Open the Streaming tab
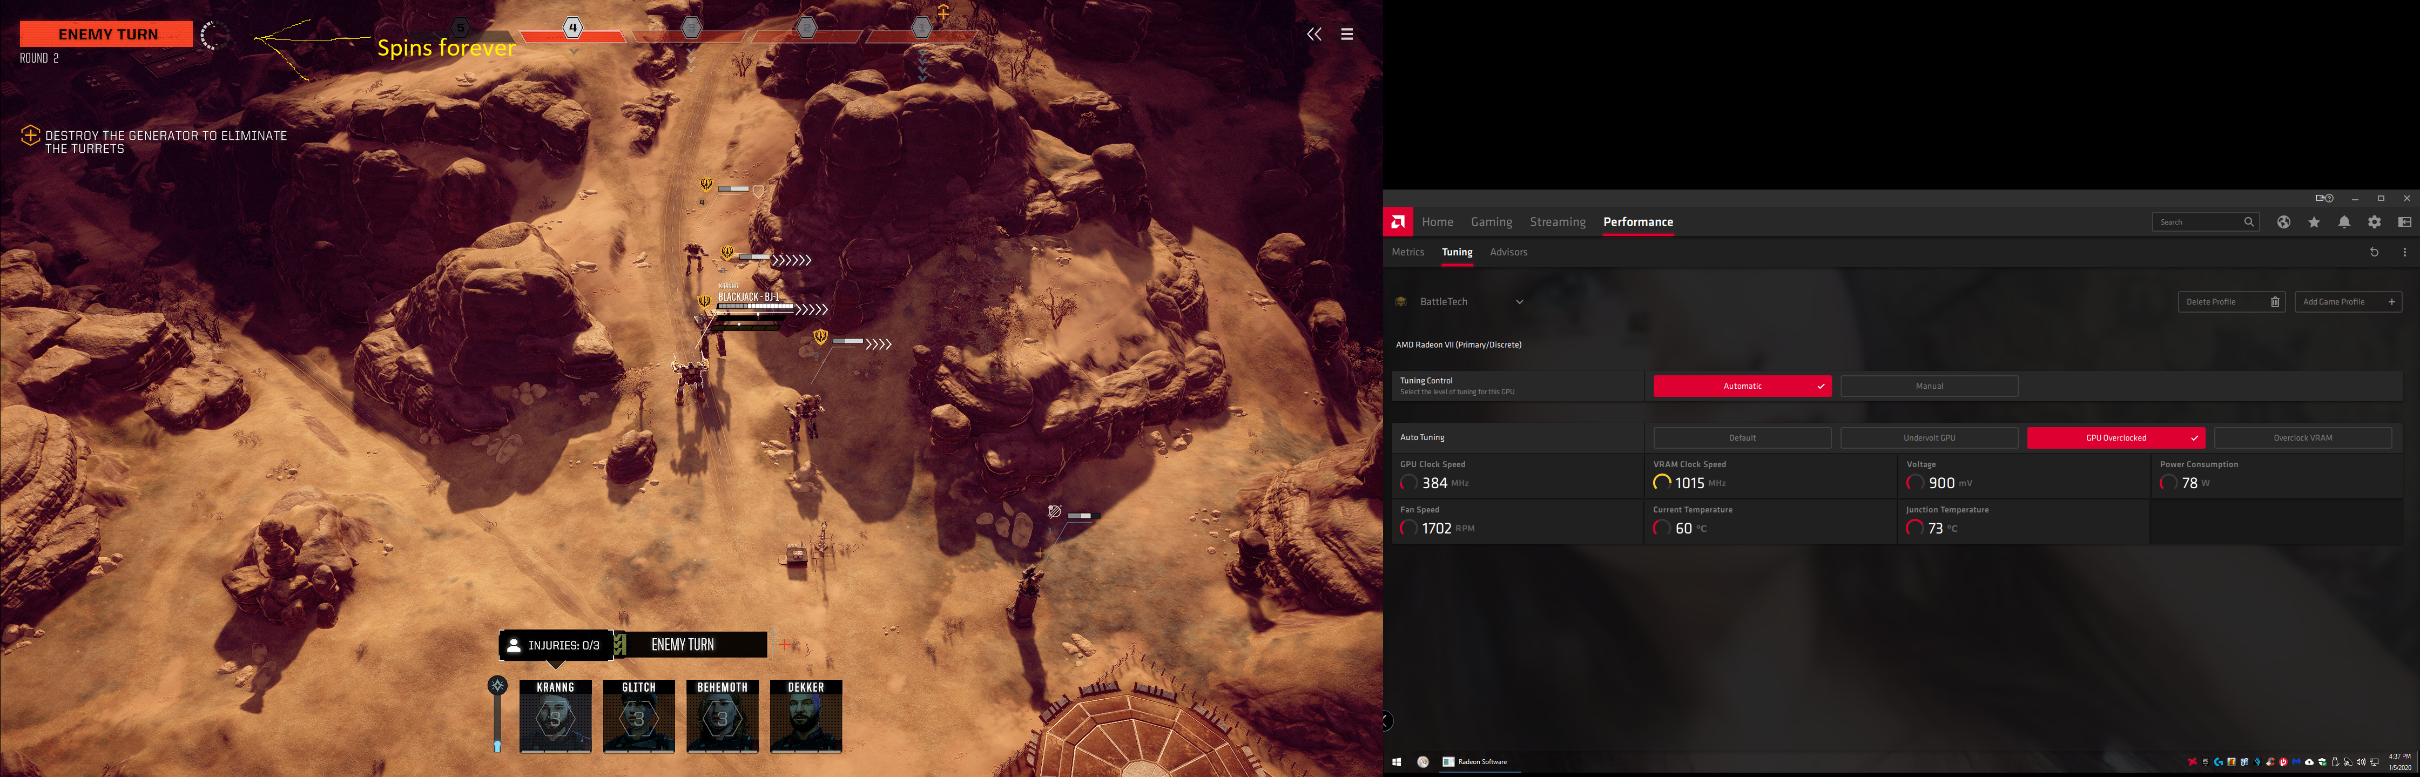Viewport: 2420px width, 777px height. coord(1558,222)
